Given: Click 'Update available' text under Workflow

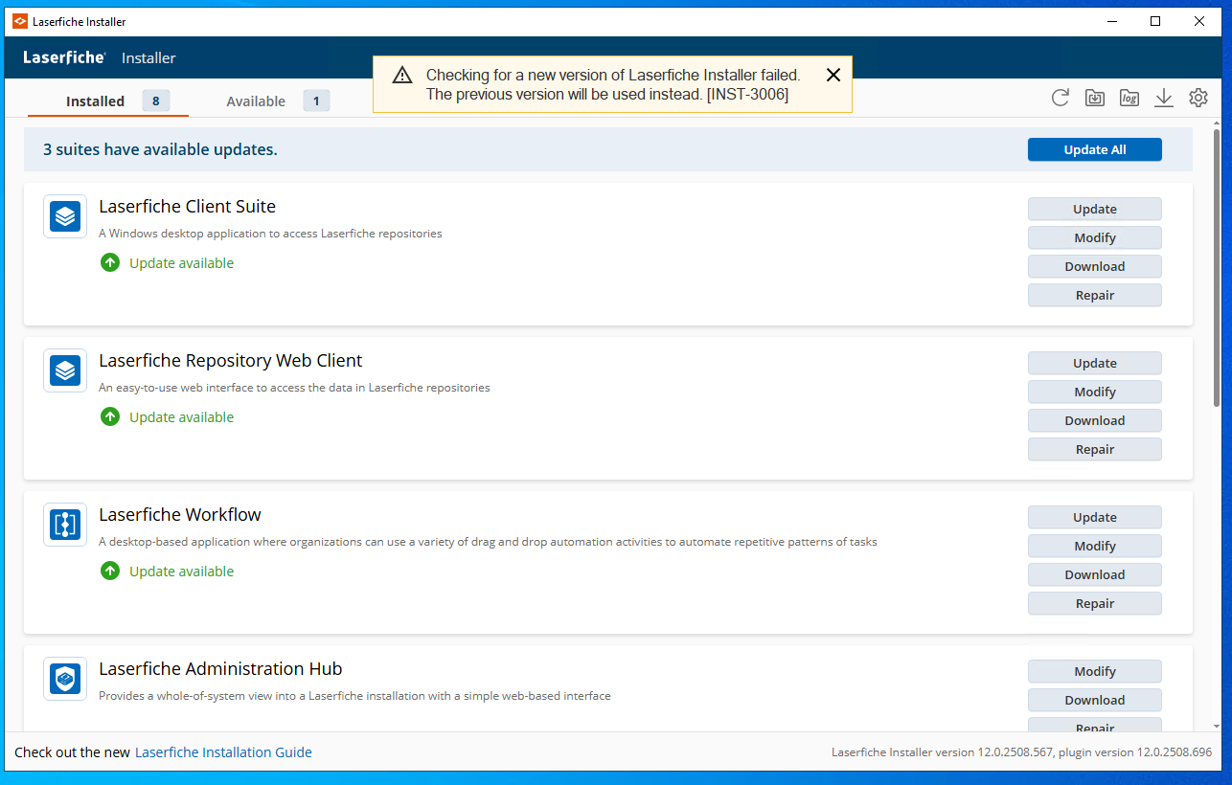Looking at the screenshot, I should click(x=181, y=572).
